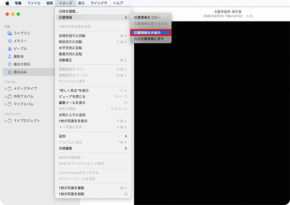Image resolution: width=290 pixels, height=205 pixels.
Task: Choose 時計回りに回転
Action: [x=93, y=42]
